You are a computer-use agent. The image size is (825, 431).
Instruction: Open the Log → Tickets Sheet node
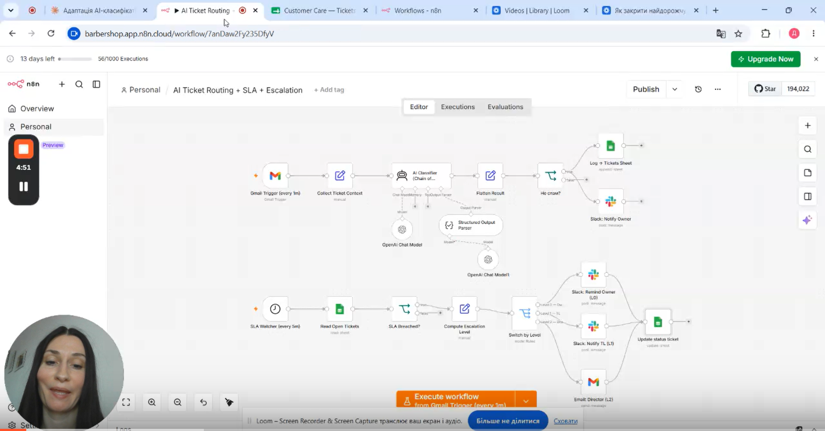(610, 146)
